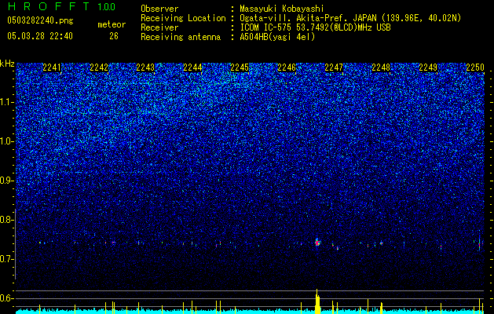Click the tall yellow peak in power graph
Image resolution: width=494 pixels, height=314 pixels.
317,301
